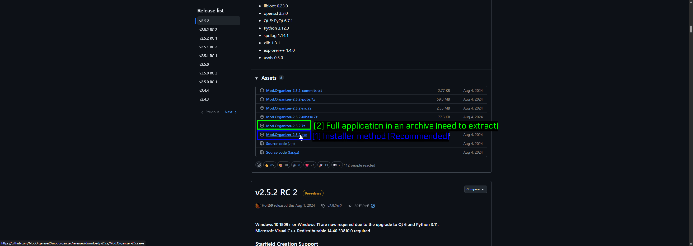Download Mod.Organizer-2.5.2-pdbs.7z
The height and width of the screenshot is (246, 693).
pos(290,99)
